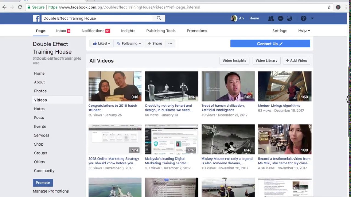This screenshot has width=351, height=197.
Task: Open Photos in the sidebar
Action: point(40,91)
